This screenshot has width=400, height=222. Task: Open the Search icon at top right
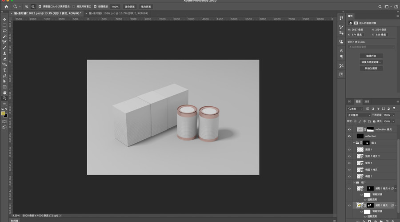pos(380,7)
